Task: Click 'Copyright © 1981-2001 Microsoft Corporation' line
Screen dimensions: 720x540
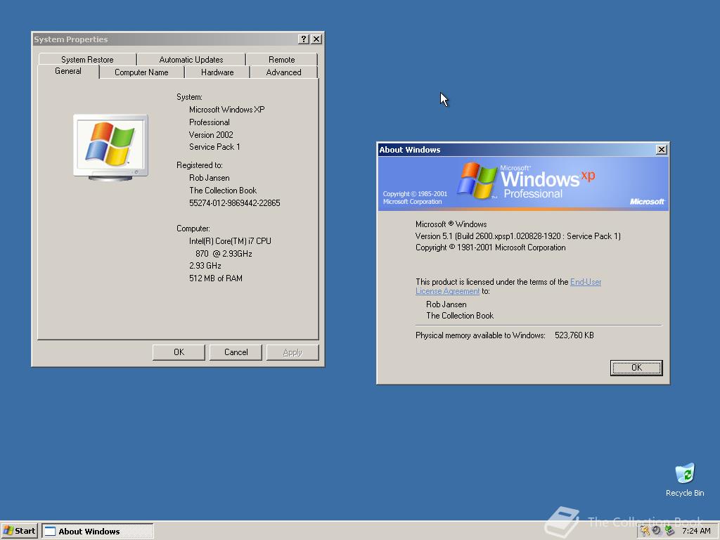Action: (x=490, y=247)
